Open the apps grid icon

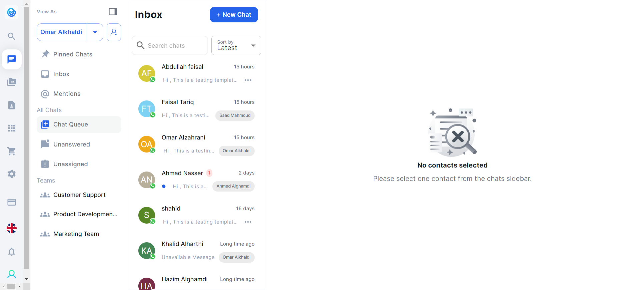(12, 128)
